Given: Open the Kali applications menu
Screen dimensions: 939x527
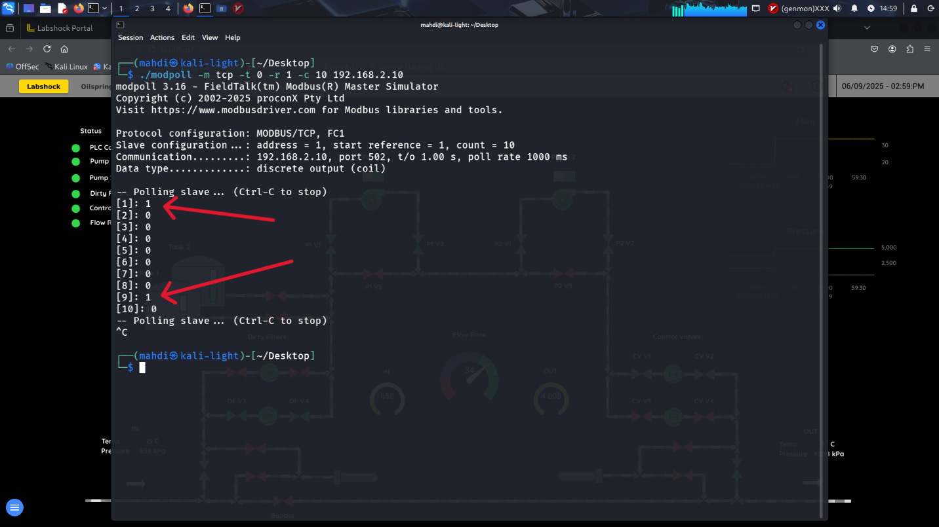Looking at the screenshot, I should [9, 9].
